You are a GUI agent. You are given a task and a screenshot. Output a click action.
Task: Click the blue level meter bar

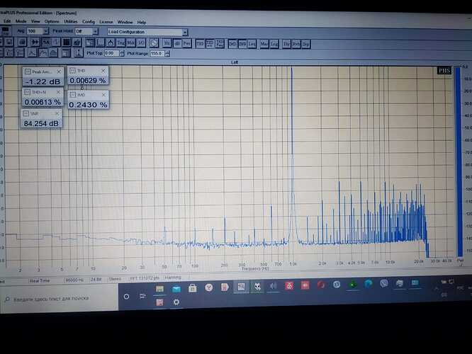[458, 161]
